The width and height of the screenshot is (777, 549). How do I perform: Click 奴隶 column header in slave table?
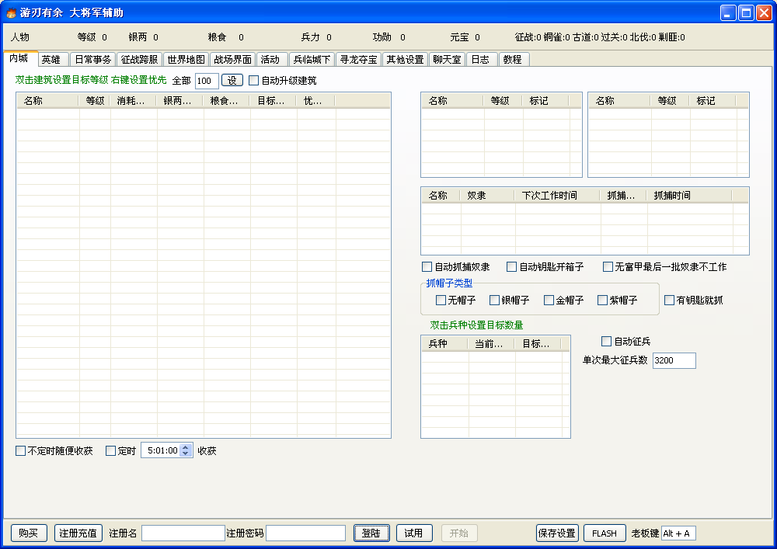point(487,196)
